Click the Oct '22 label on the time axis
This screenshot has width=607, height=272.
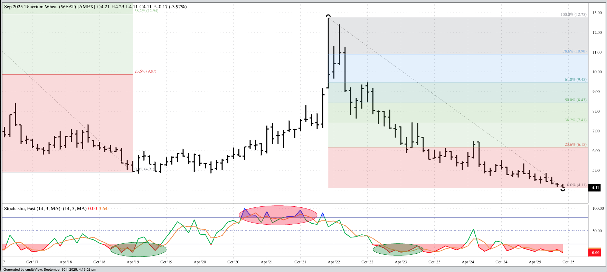(367, 262)
